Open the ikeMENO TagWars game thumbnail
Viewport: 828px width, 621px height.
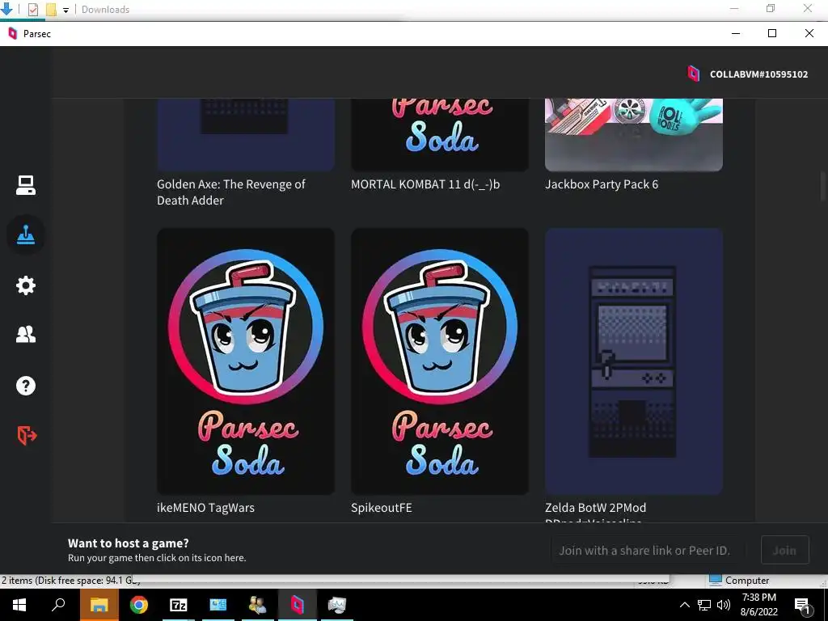coord(246,361)
